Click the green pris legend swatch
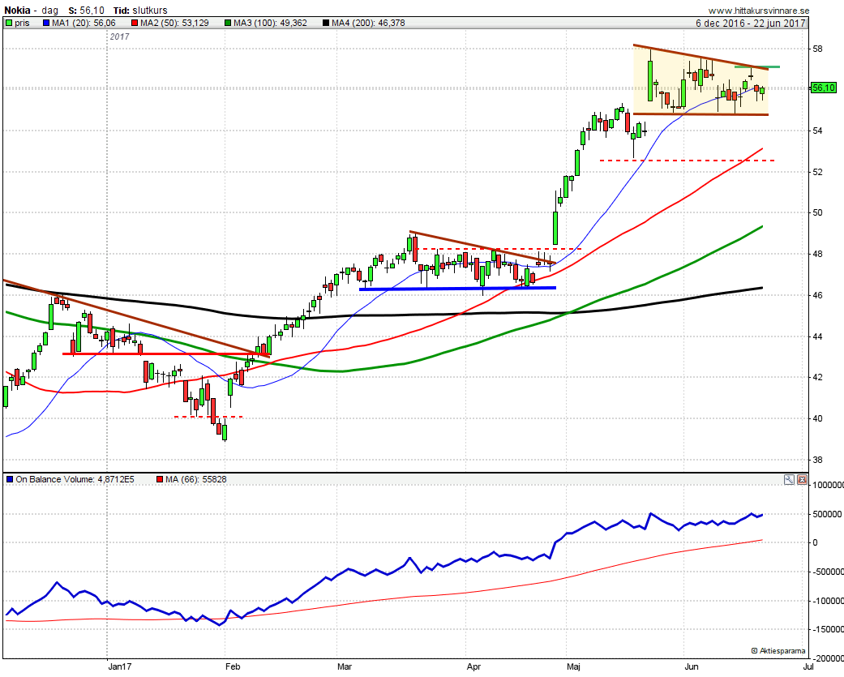Viewport: 844px width, 677px height. click(9, 24)
